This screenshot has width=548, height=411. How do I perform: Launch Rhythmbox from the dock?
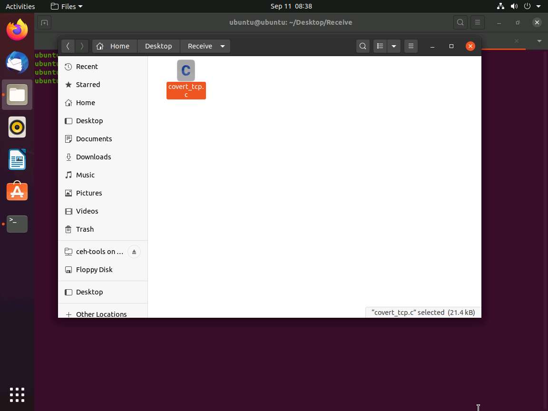tap(17, 127)
